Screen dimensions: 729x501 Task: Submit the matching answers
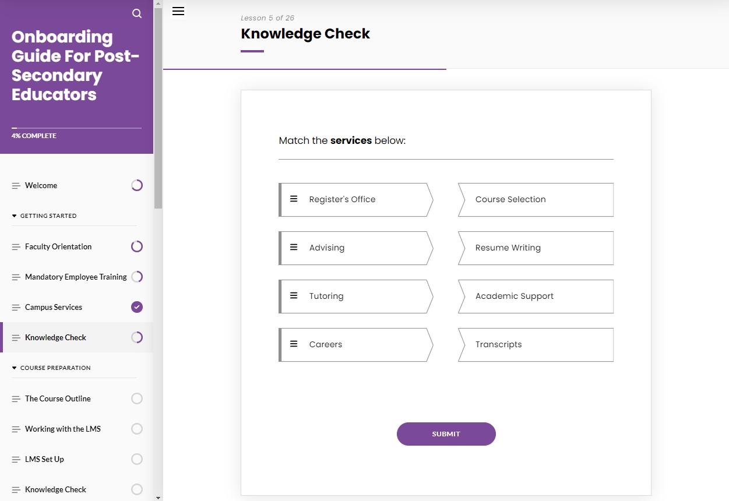(446, 434)
